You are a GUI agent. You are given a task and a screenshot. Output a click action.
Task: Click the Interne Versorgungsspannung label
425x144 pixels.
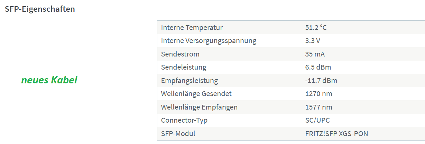209,41
